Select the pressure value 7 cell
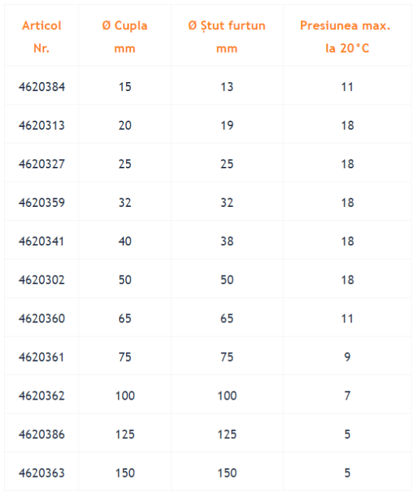This screenshot has width=420, height=500. click(x=347, y=396)
